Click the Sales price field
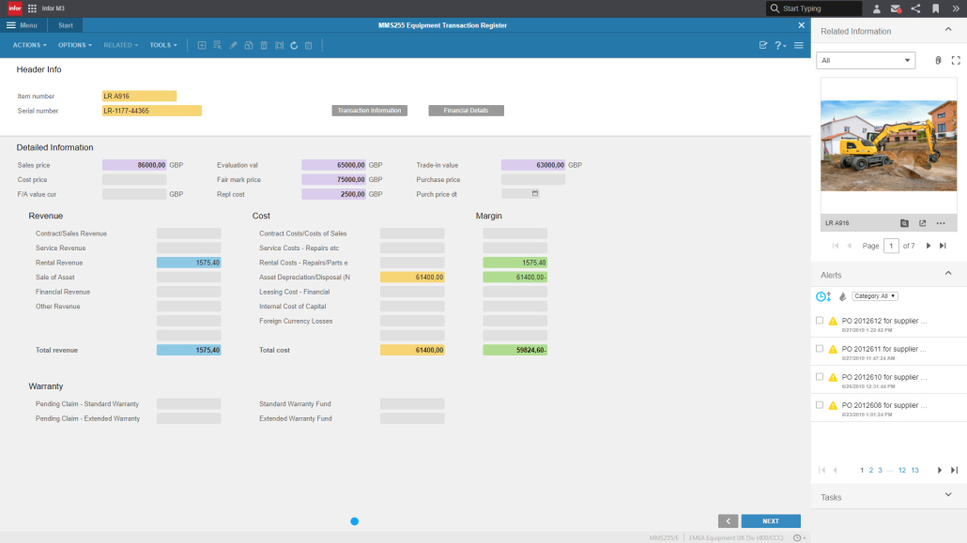The image size is (967, 543). pyautogui.click(x=134, y=165)
